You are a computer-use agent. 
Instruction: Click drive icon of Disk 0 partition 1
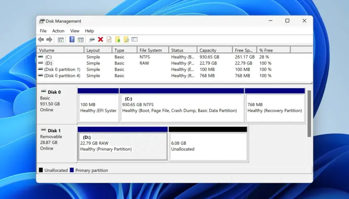pos(41,69)
